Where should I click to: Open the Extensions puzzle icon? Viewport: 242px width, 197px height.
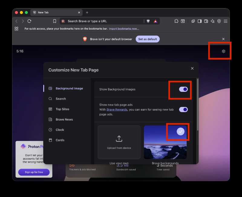(176, 21)
